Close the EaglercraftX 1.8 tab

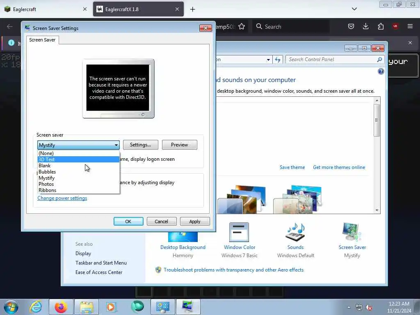pos(177,9)
